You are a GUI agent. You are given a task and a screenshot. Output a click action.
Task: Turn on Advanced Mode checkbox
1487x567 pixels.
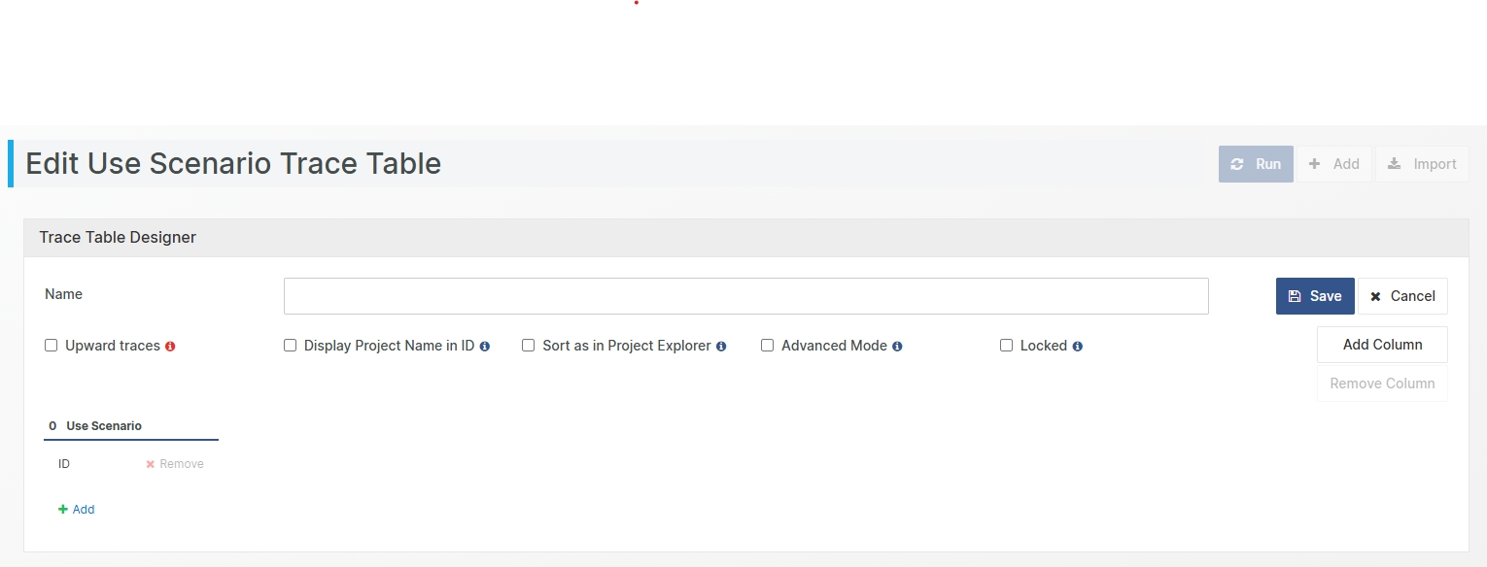(x=767, y=346)
